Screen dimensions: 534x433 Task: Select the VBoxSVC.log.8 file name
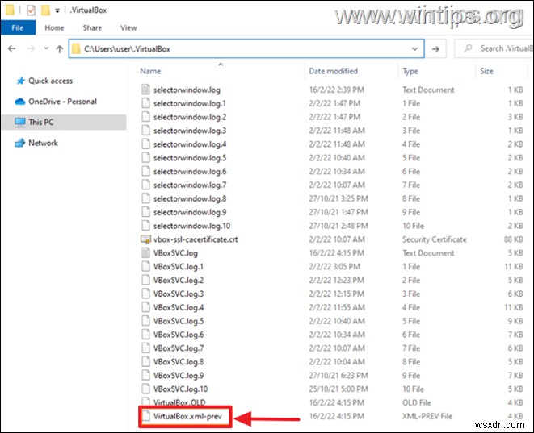point(179,362)
